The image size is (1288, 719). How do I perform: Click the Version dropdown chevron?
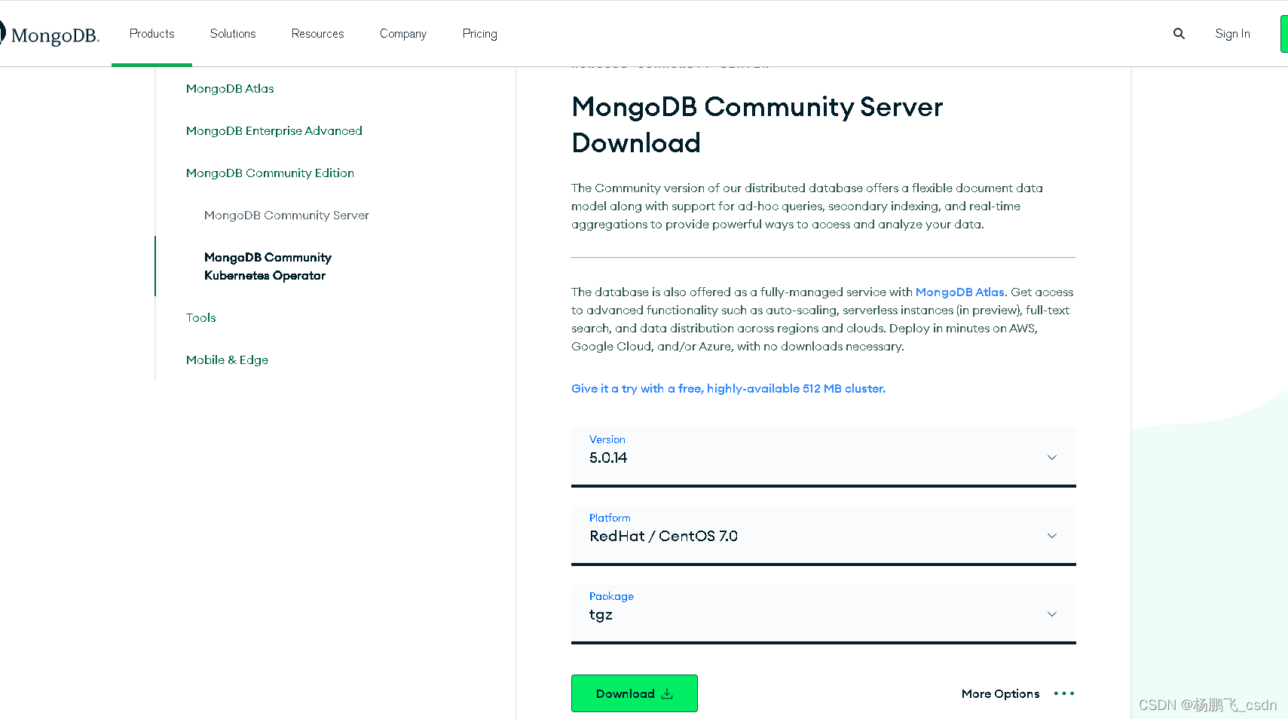coord(1052,457)
